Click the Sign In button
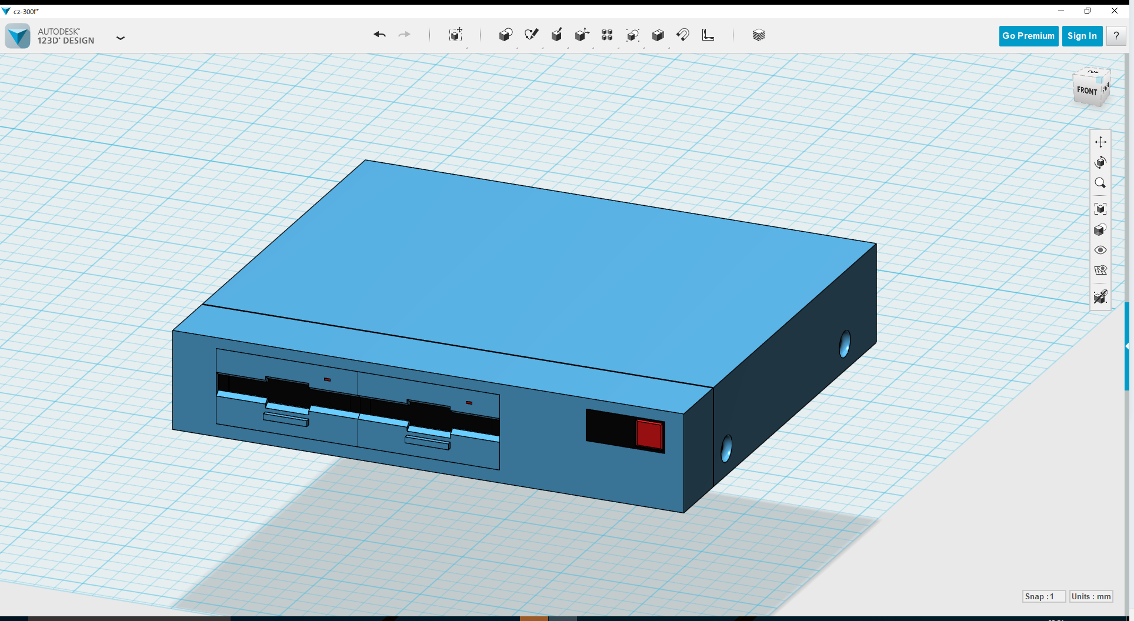The height and width of the screenshot is (621, 1134). point(1082,36)
